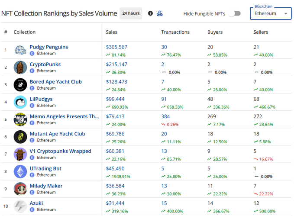Viewport: 294px width, 216px height.
Task: Click LilPudgys transactions count 91
Action: (x=164, y=99)
